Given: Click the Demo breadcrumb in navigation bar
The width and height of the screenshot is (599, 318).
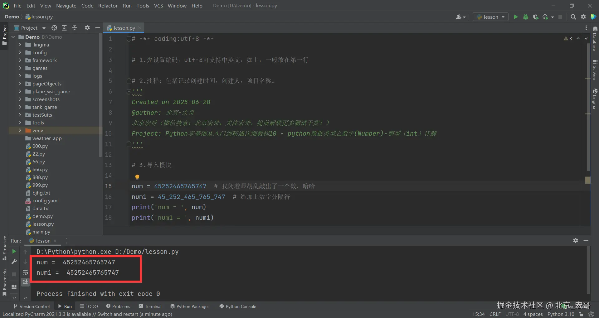Looking at the screenshot, I should point(12,17).
